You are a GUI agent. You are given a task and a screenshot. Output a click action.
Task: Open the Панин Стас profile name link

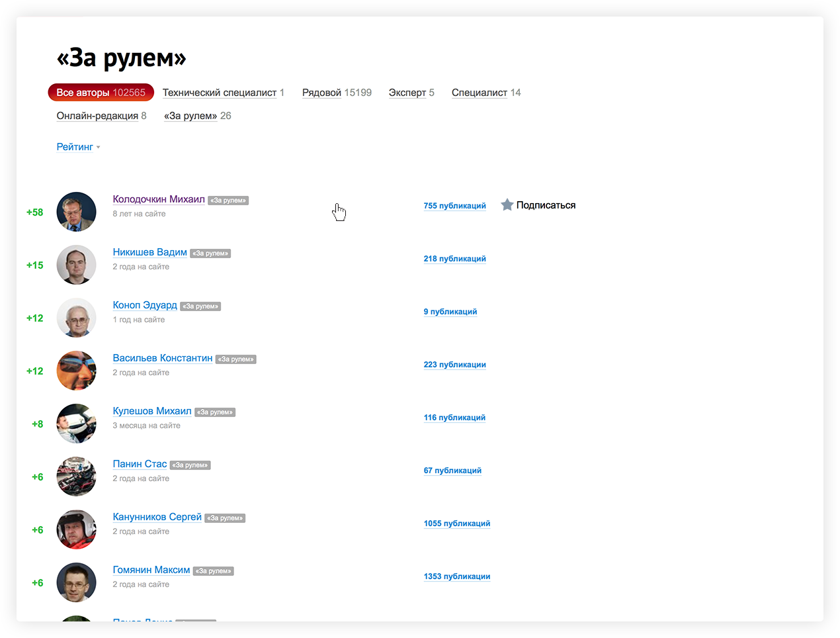pyautogui.click(x=140, y=464)
